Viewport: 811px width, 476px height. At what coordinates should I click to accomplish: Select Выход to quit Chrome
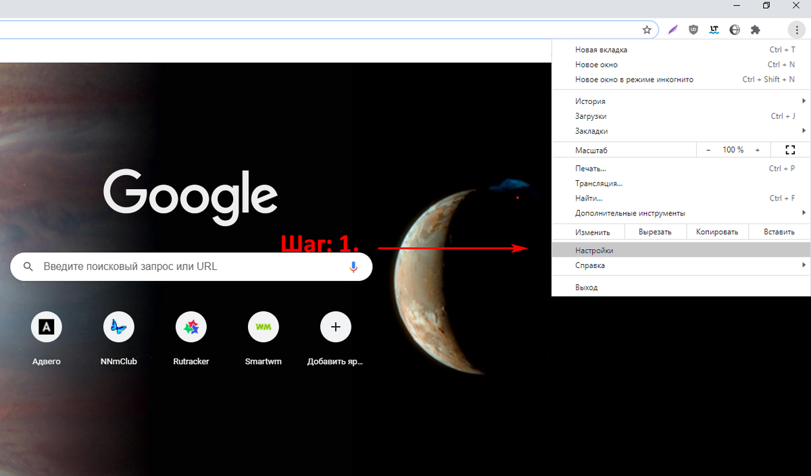681,288
